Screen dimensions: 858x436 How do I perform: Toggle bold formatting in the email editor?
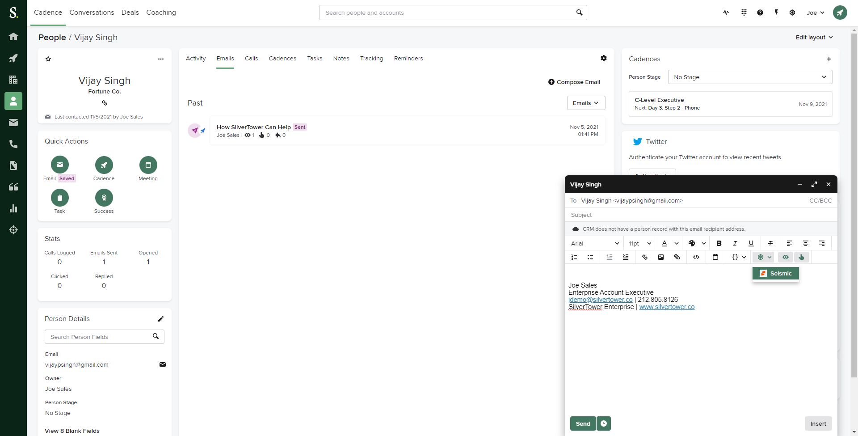719,243
